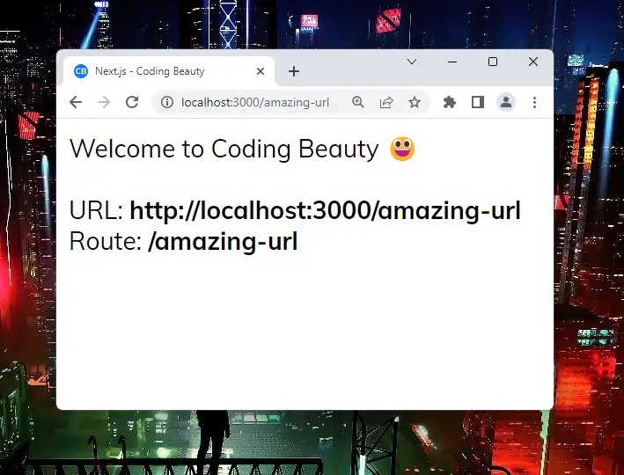
Task: Share this page using the share icon
Action: (386, 102)
